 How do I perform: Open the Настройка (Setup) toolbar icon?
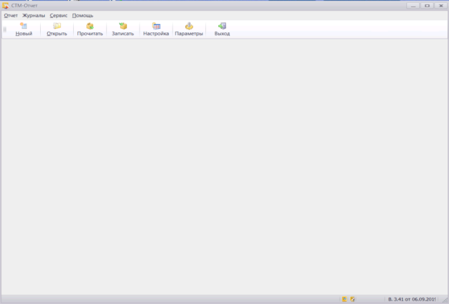[156, 26]
